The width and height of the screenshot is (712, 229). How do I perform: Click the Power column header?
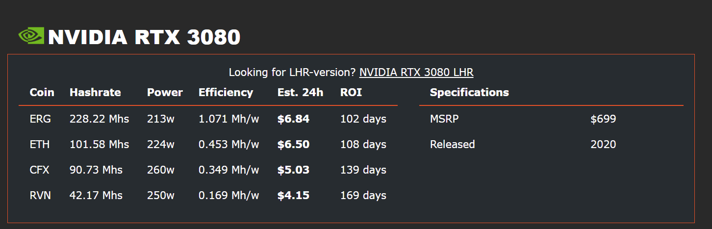(165, 92)
